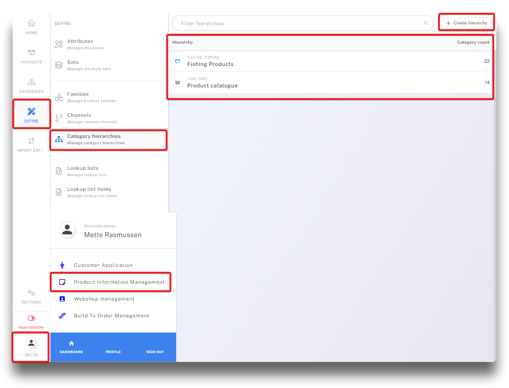This screenshot has width=509, height=388.
Task: Open Categories from the sidebar
Action: point(32,86)
